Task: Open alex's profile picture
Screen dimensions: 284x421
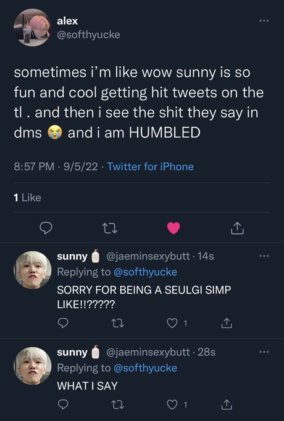Action: 32,27
